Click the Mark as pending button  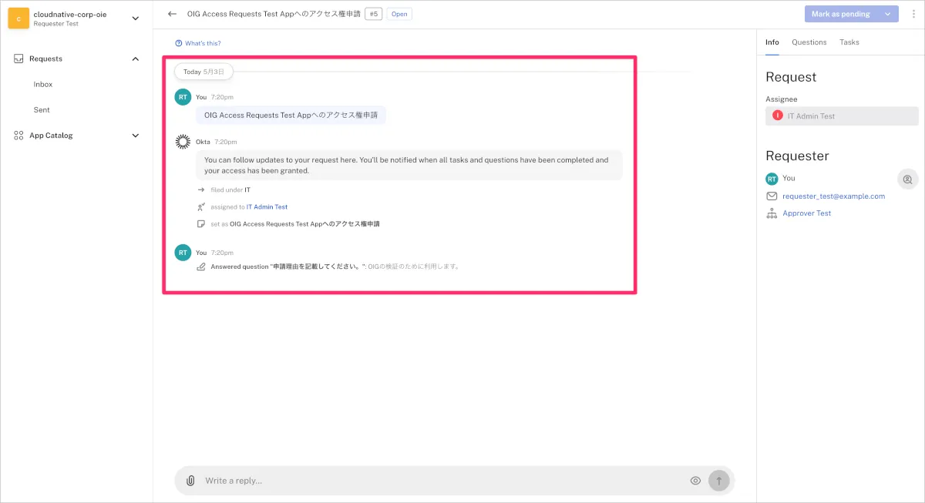pos(841,14)
